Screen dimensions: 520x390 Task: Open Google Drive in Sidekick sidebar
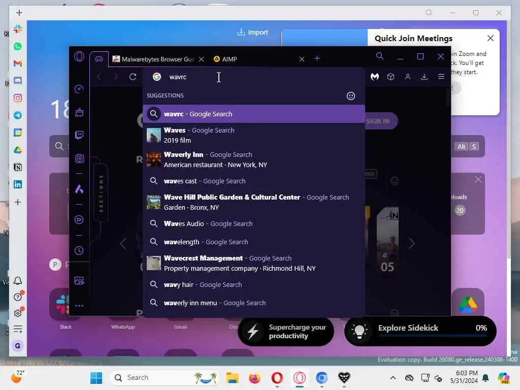point(18,150)
